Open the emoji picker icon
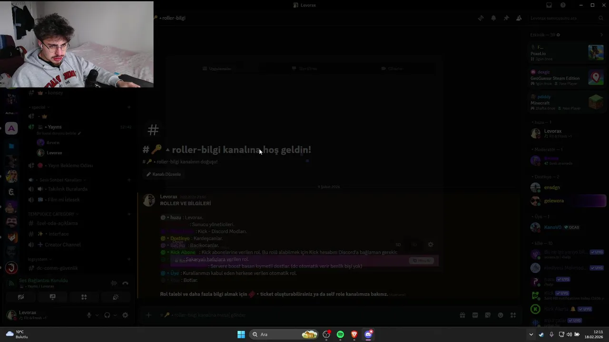 tap(501, 315)
